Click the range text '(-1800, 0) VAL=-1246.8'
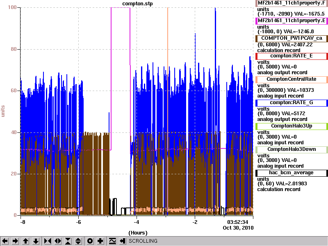The height and width of the screenshot is (246, 328). (x=285, y=32)
